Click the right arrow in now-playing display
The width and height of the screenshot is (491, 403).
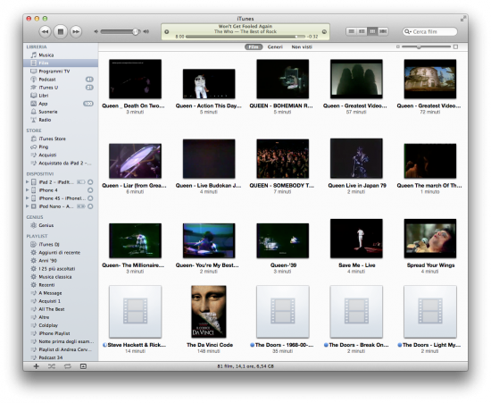(324, 31)
